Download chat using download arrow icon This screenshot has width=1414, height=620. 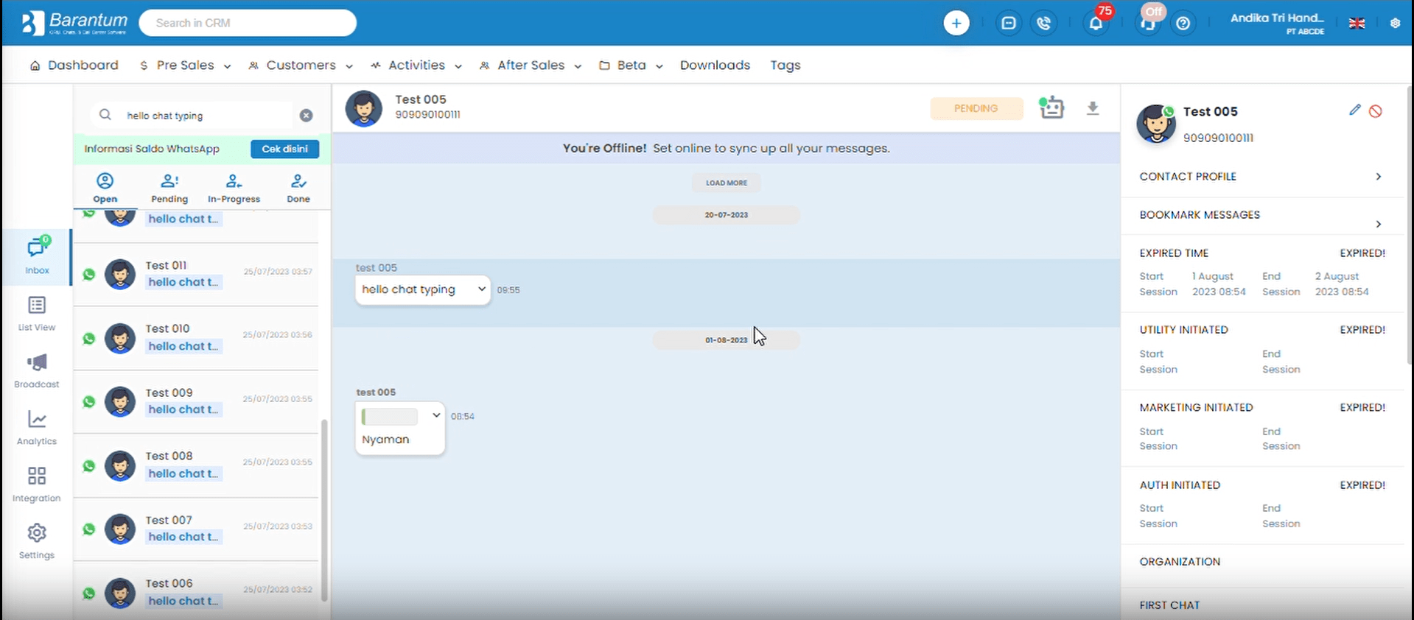tap(1093, 108)
